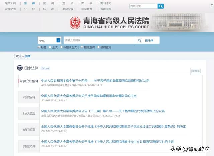
Task: Switch to the 部门规章 tab
Action: [x=29, y=130]
